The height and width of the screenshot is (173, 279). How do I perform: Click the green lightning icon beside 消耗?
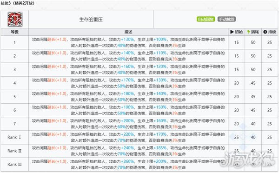click(x=248, y=32)
